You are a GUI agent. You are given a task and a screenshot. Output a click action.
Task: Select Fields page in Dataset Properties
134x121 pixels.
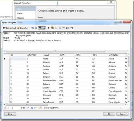pos(20,13)
